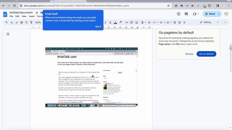Print the document
The width and height of the screenshot is (232, 130).
click(22, 22)
